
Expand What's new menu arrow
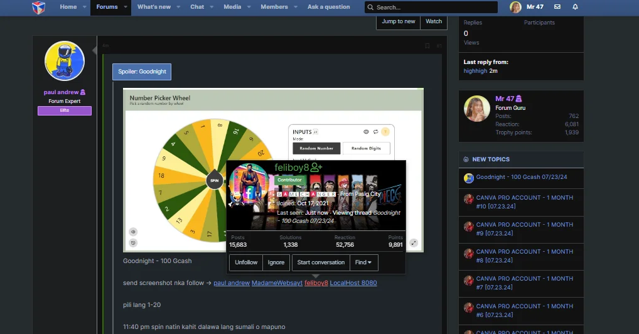(178, 7)
